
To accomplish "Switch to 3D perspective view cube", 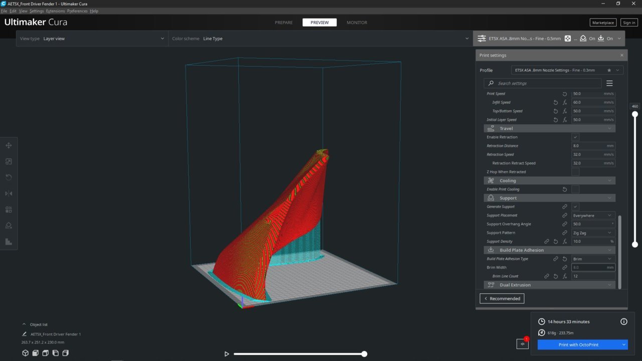I will point(26,353).
